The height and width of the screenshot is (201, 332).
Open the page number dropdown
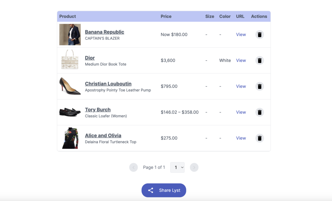(x=177, y=167)
